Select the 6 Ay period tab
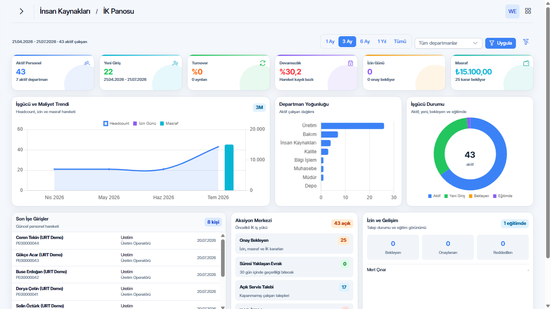The image size is (551, 309). (365, 41)
